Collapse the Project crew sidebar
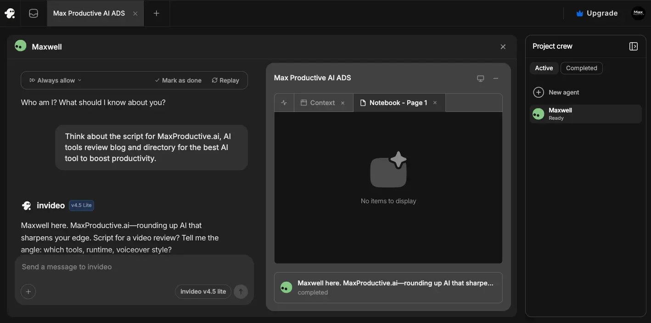This screenshot has width=651, height=323. pyautogui.click(x=634, y=46)
